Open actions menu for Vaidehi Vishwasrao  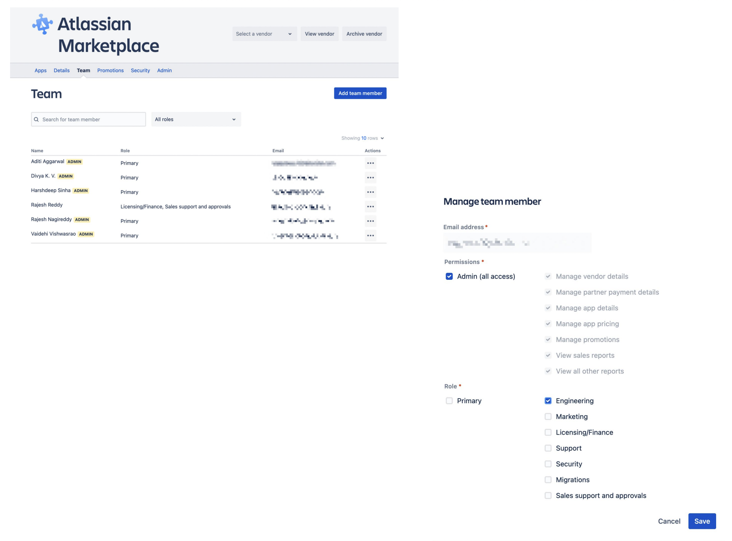pos(370,235)
